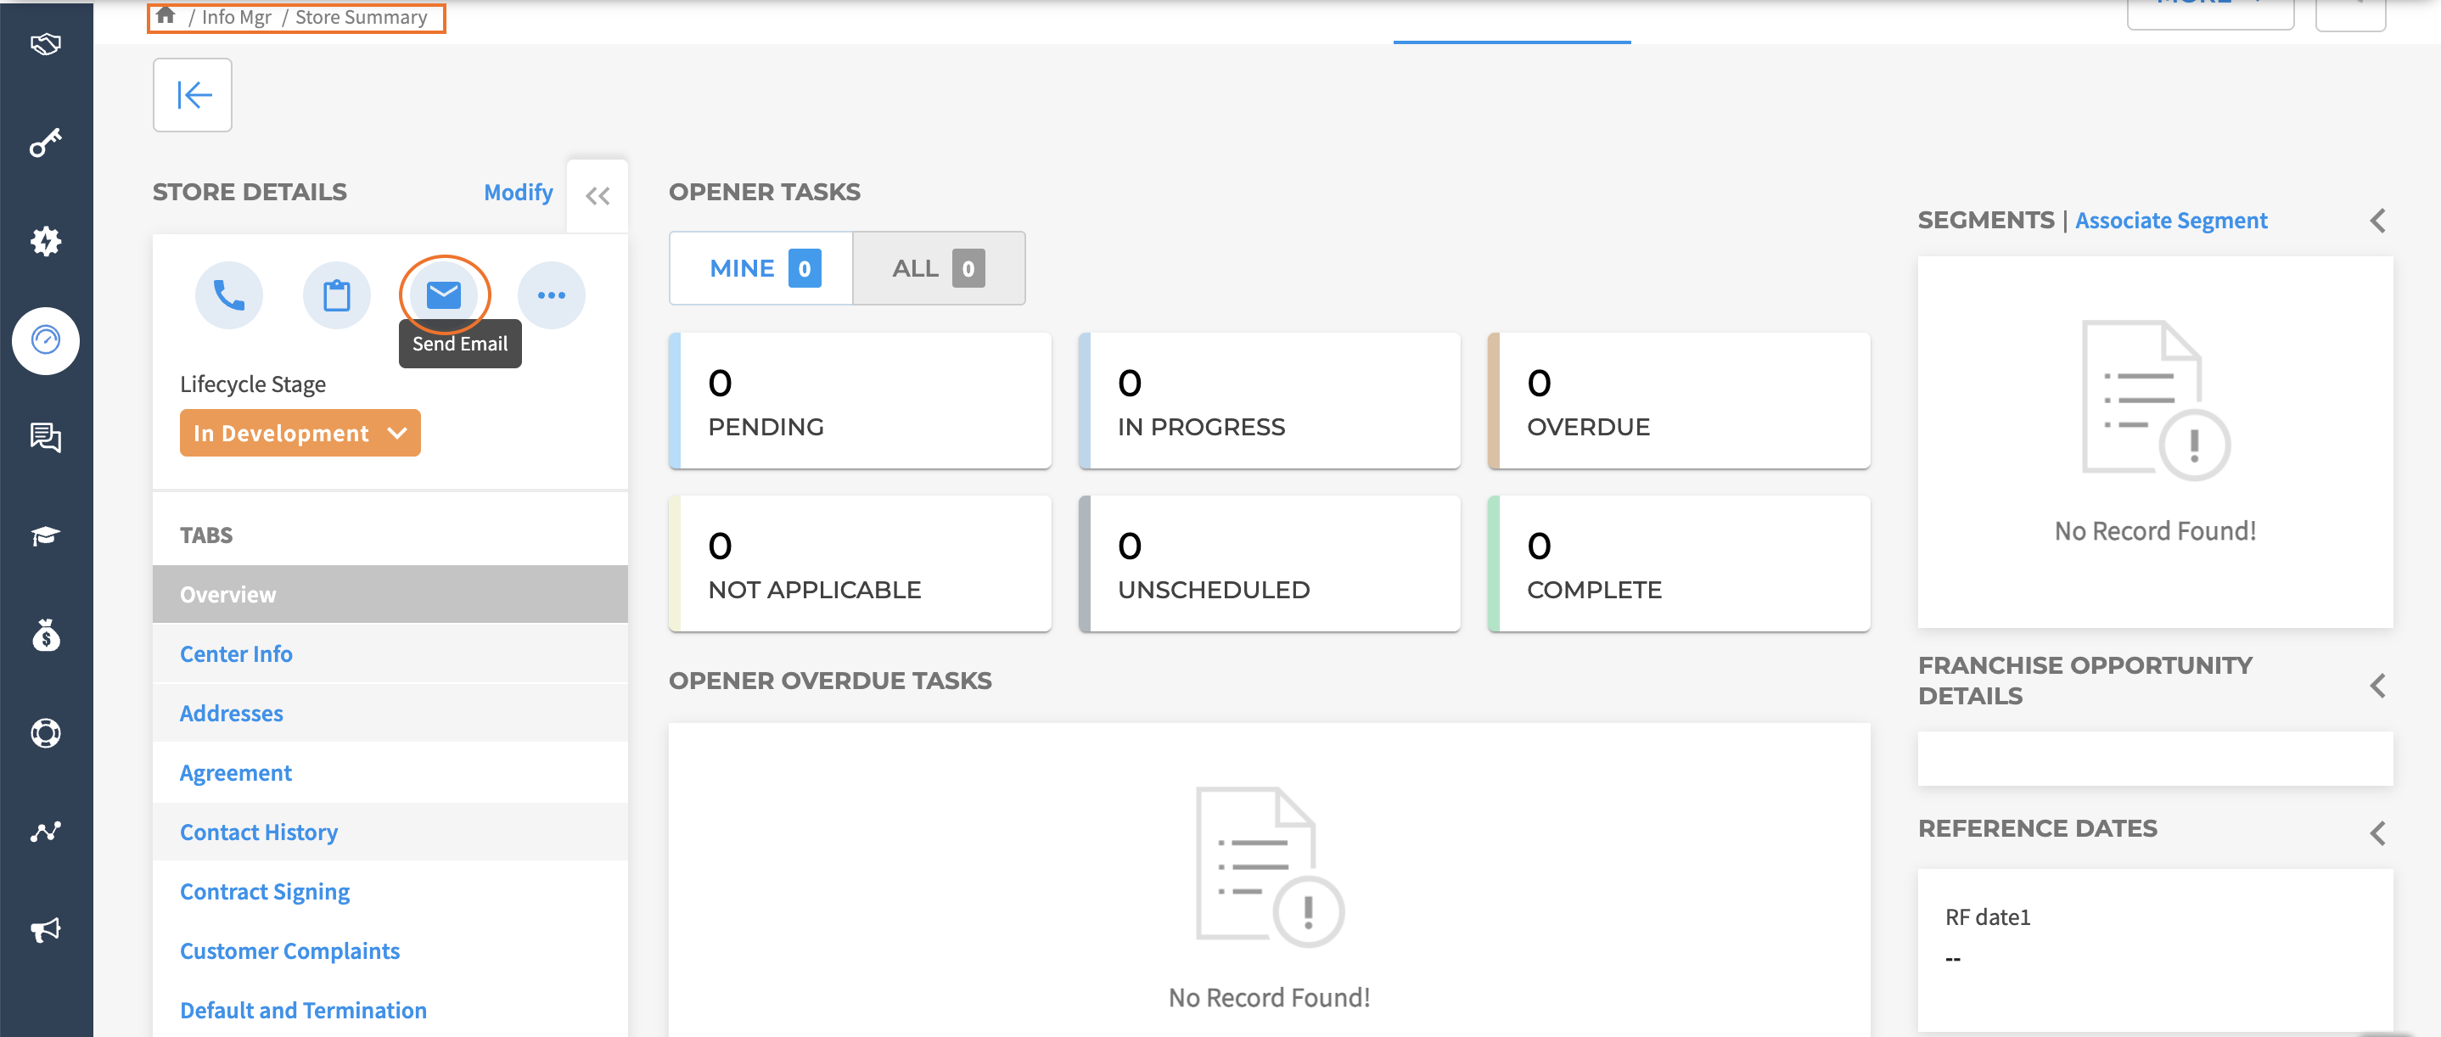Open the gear settings icon in sidebar
Image resolution: width=2441 pixels, height=1037 pixels.
[x=46, y=240]
